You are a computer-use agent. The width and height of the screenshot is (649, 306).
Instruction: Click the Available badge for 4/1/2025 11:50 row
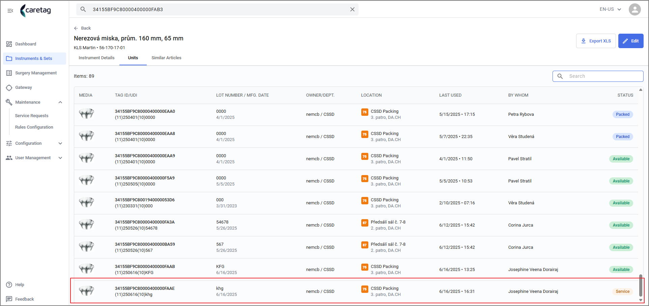pyautogui.click(x=621, y=159)
